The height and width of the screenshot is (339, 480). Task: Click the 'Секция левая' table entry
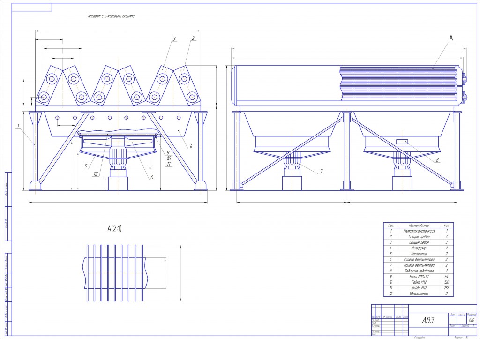click(419, 242)
